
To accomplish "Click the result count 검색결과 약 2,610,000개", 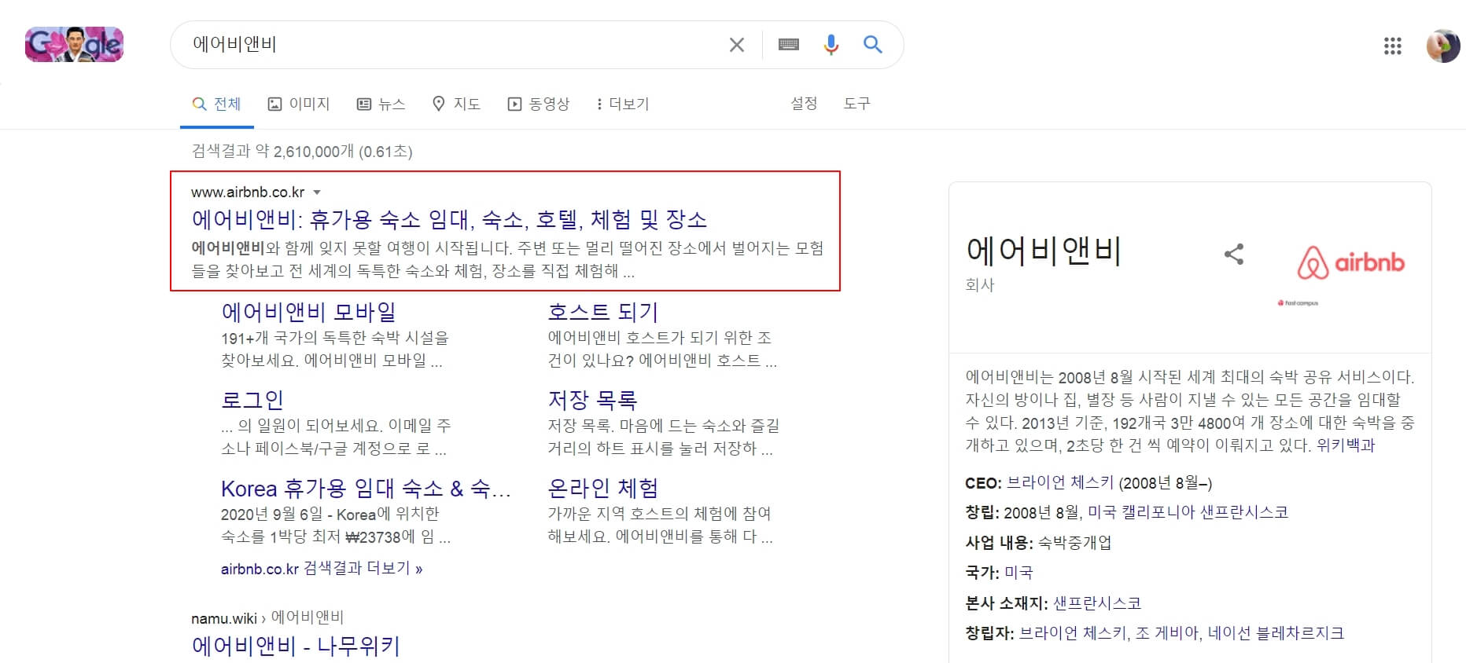I will 302,151.
